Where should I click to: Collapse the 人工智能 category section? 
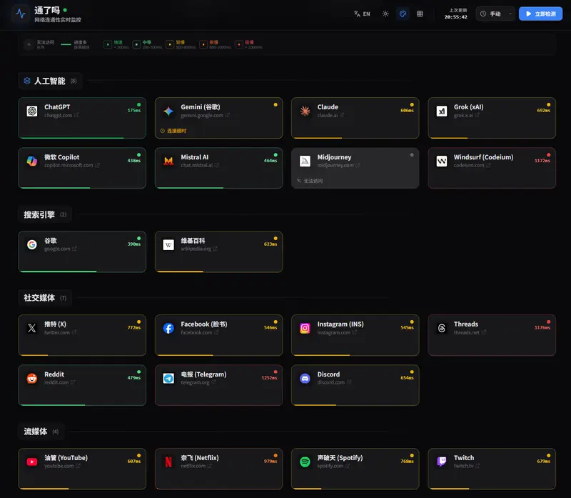coord(49,81)
